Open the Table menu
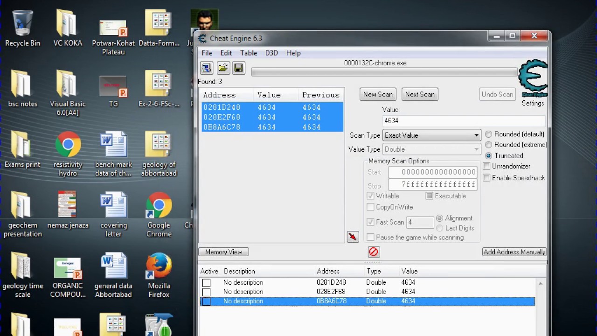Screen dimensions: 597x336 249,53
